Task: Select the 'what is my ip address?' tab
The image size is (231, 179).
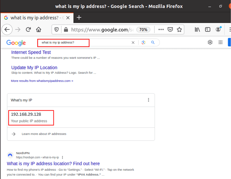Action: click(x=37, y=18)
